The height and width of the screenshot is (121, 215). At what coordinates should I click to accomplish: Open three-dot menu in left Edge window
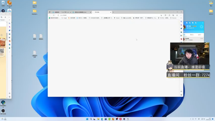(x=9, y=17)
